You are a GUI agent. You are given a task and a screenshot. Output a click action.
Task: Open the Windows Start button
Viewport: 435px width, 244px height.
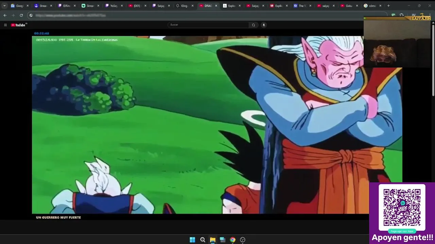tap(192, 240)
